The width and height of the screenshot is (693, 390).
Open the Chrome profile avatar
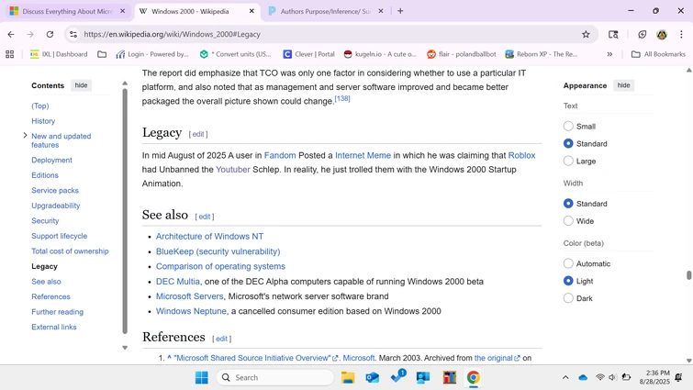pos(662,34)
